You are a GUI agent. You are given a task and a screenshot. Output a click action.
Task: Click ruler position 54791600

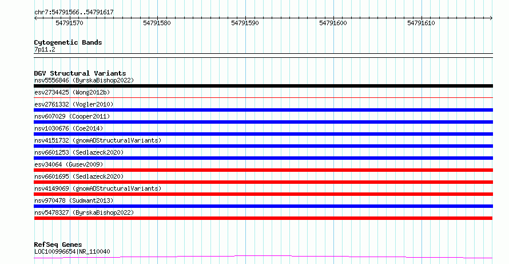333,23
